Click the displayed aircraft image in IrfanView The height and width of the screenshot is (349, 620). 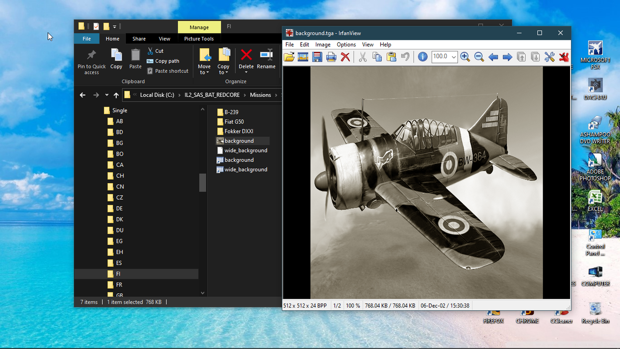(426, 182)
